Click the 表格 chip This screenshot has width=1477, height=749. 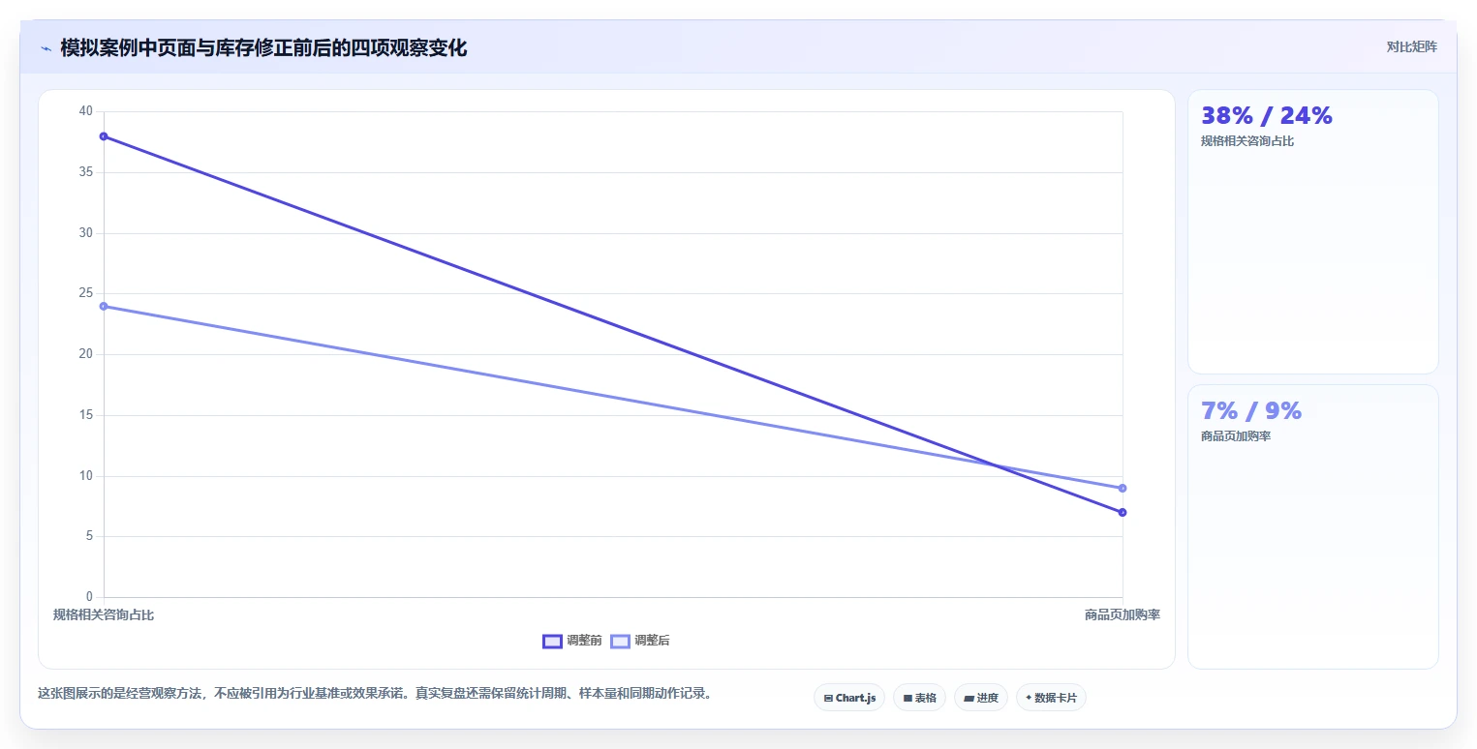point(919,698)
